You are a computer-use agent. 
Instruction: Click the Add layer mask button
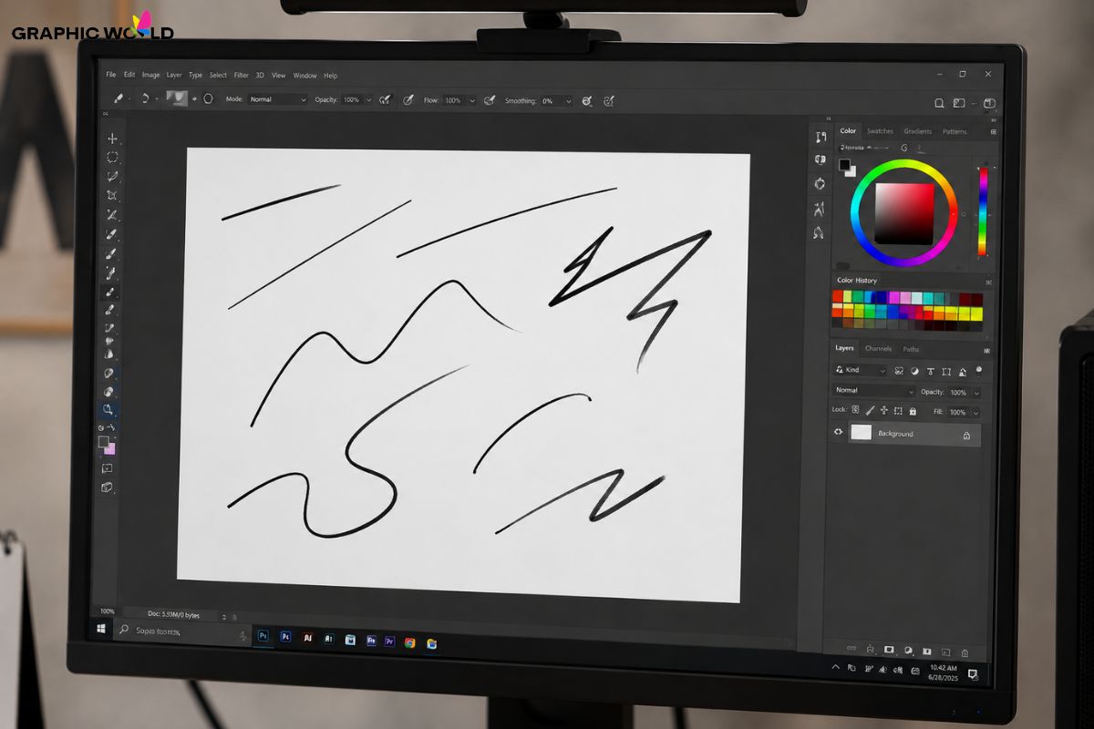click(x=890, y=651)
